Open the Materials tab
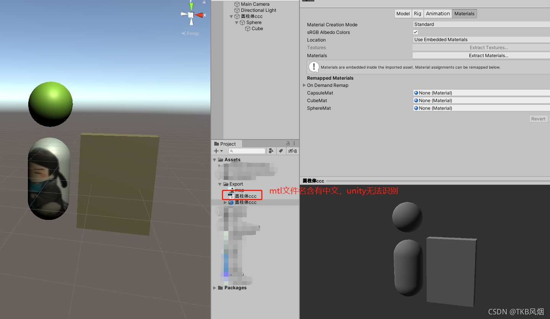The image size is (550, 319). click(464, 14)
